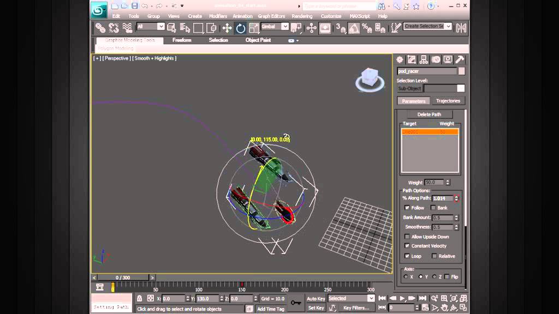Enable the Bank checkbox
The width and height of the screenshot is (559, 314).
[433, 208]
